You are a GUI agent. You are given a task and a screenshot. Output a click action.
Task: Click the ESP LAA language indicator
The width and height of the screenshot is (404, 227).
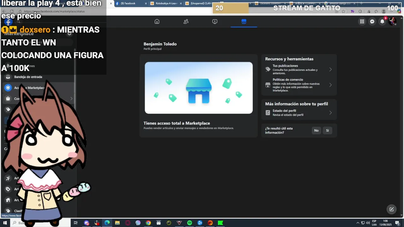pyautogui.click(x=374, y=223)
